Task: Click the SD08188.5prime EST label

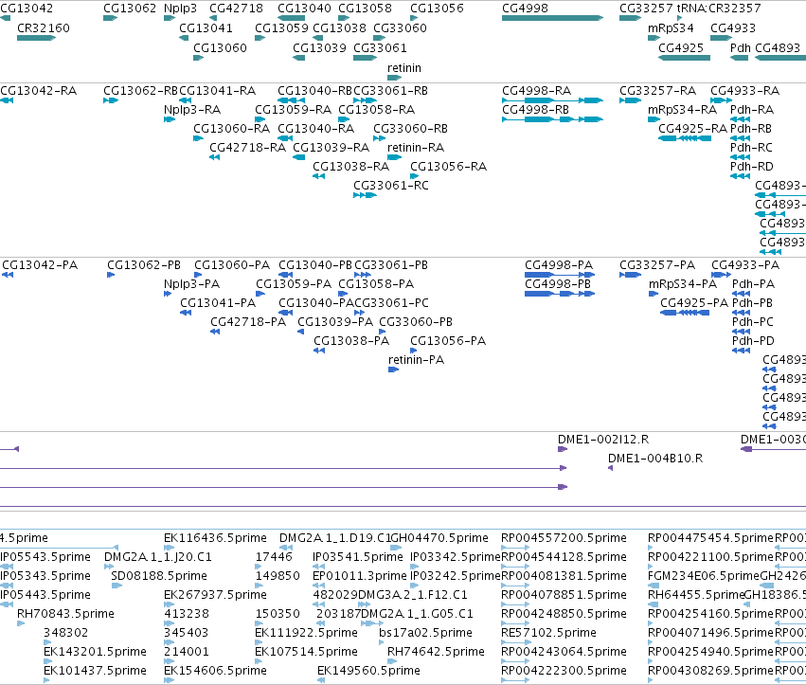Action: click(x=159, y=576)
